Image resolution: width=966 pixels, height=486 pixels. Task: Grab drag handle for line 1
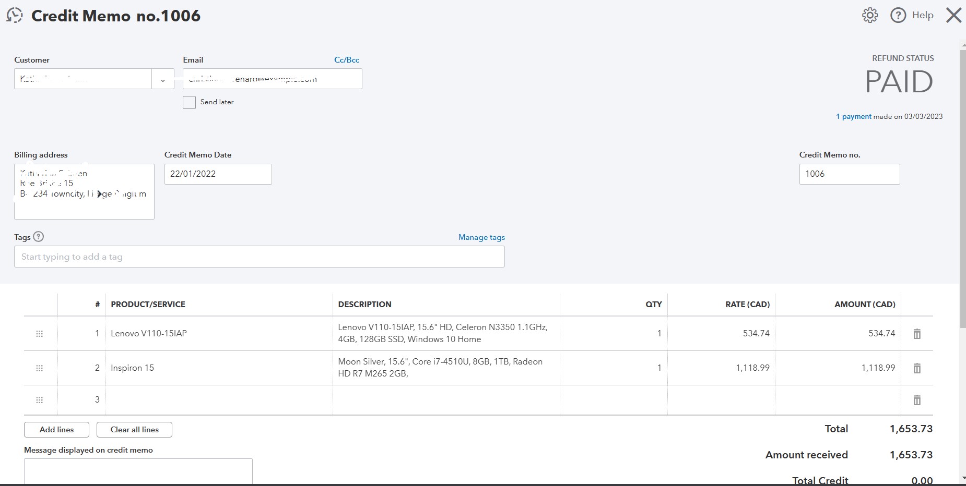(x=39, y=334)
